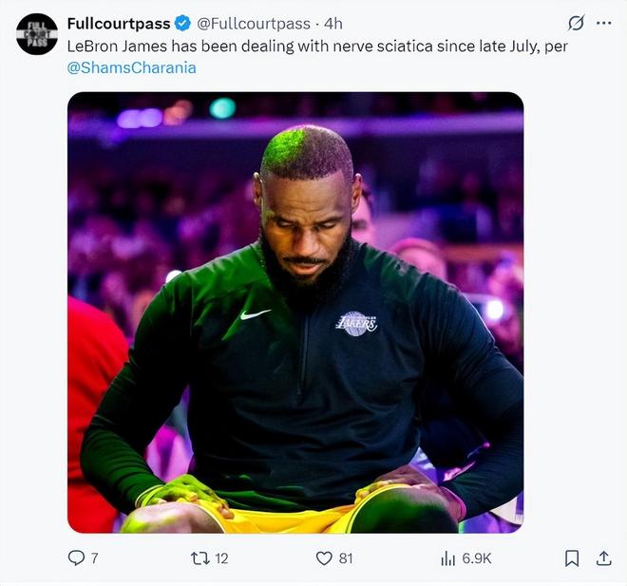Open the @Fullcourtpass handle link
Image resolution: width=627 pixels, height=586 pixels.
coord(254,23)
